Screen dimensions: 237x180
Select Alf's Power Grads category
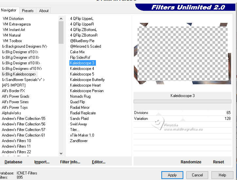click(x=16, y=96)
